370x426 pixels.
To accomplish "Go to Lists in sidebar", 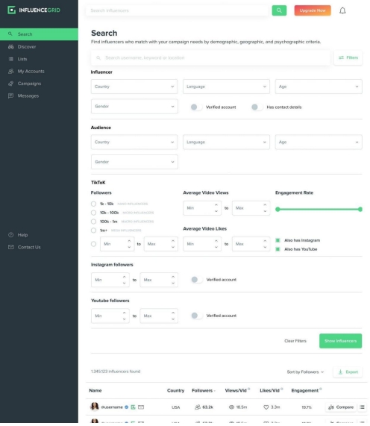I will pos(22,59).
